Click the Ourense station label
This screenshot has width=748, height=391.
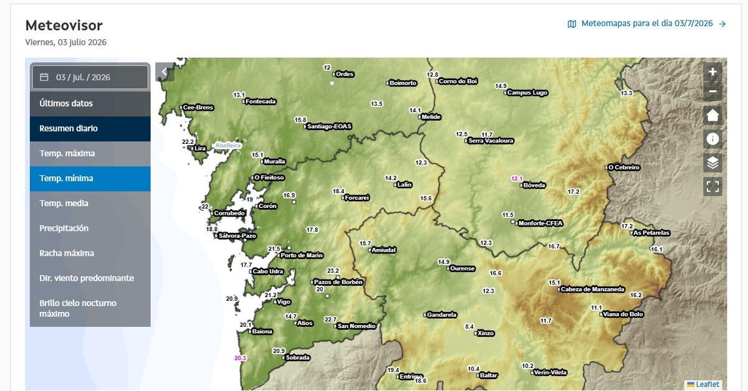(463, 268)
